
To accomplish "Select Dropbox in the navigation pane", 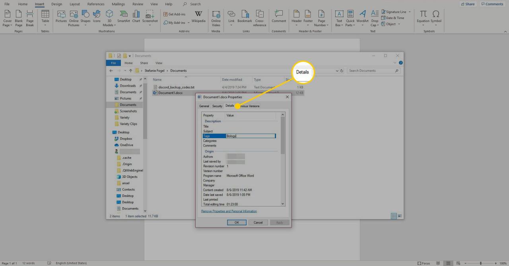I will click(x=126, y=139).
